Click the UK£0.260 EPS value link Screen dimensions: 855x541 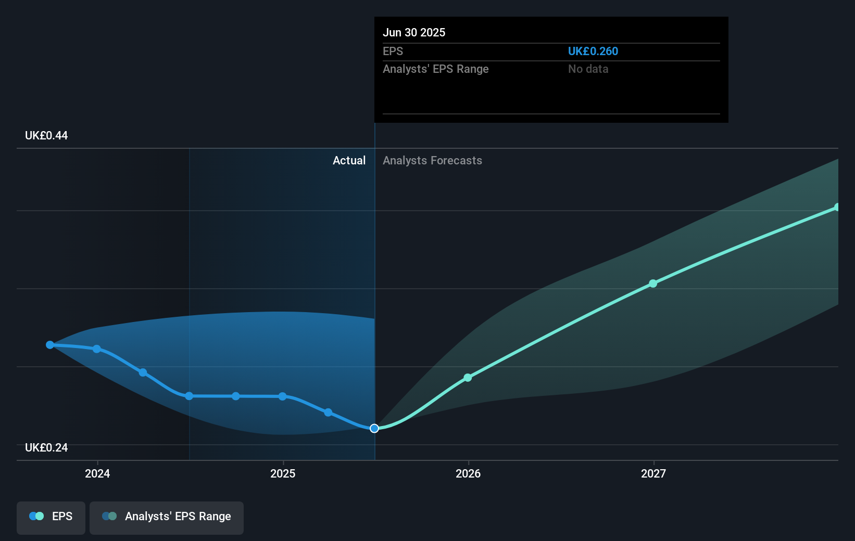tap(593, 51)
